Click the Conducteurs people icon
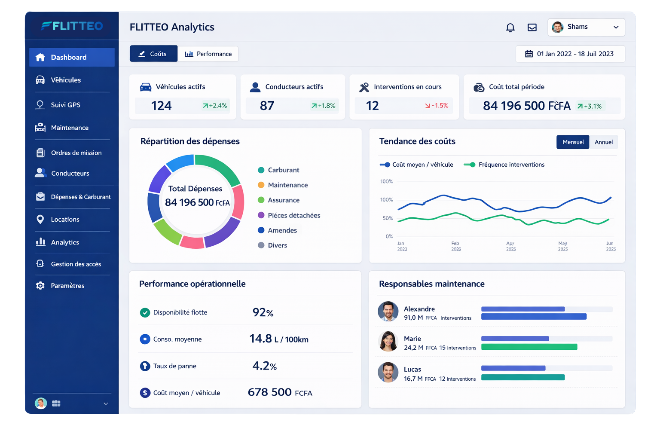The height and width of the screenshot is (440, 660). (x=40, y=173)
